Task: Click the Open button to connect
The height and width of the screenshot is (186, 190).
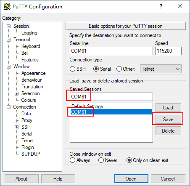Action: (x=131, y=179)
